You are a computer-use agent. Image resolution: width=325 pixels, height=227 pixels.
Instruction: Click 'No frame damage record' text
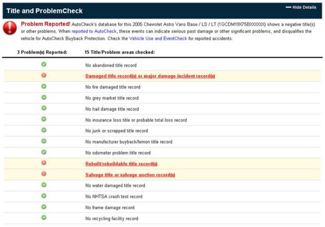tap(110, 208)
